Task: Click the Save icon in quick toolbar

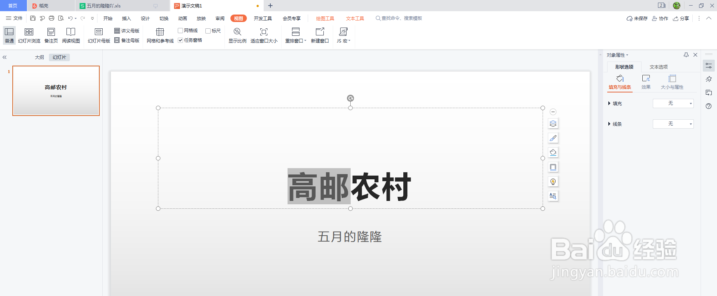Action: click(33, 18)
